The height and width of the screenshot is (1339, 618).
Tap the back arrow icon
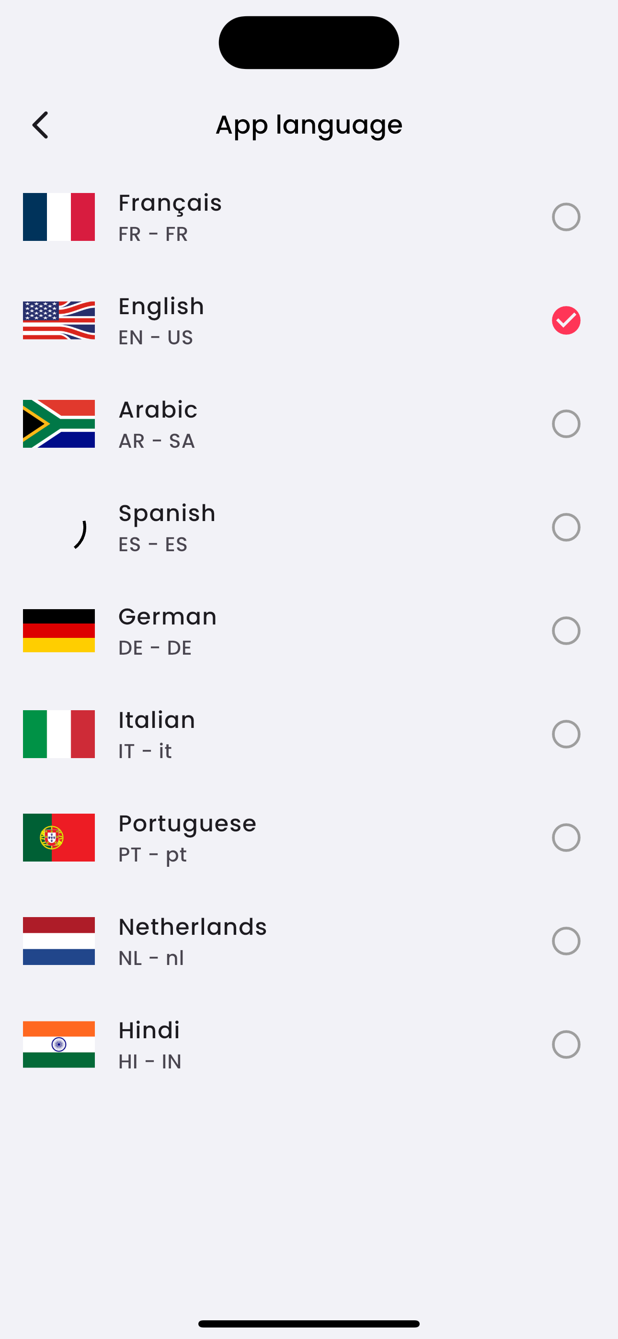pyautogui.click(x=40, y=125)
